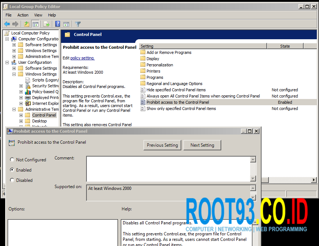Screen dimensions: 319x246
Task: Expand the Control Panel tree node
Action: click(21, 115)
